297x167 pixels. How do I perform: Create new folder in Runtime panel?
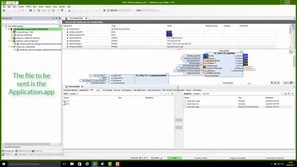[285, 94]
